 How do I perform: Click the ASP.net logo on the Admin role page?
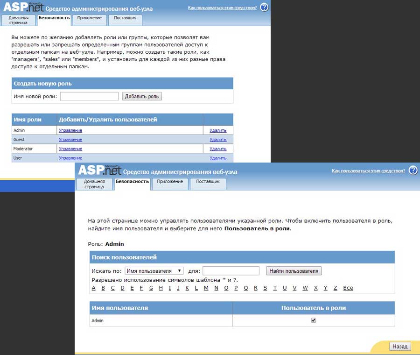click(100, 170)
